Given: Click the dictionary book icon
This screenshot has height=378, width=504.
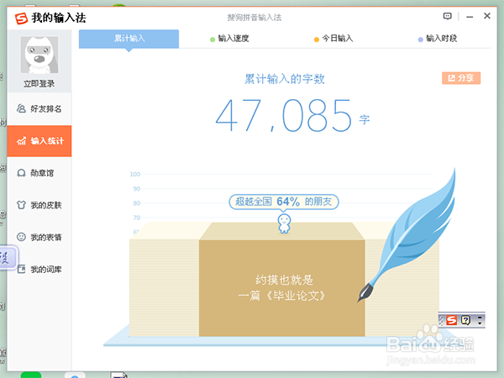Looking at the screenshot, I should 21,269.
